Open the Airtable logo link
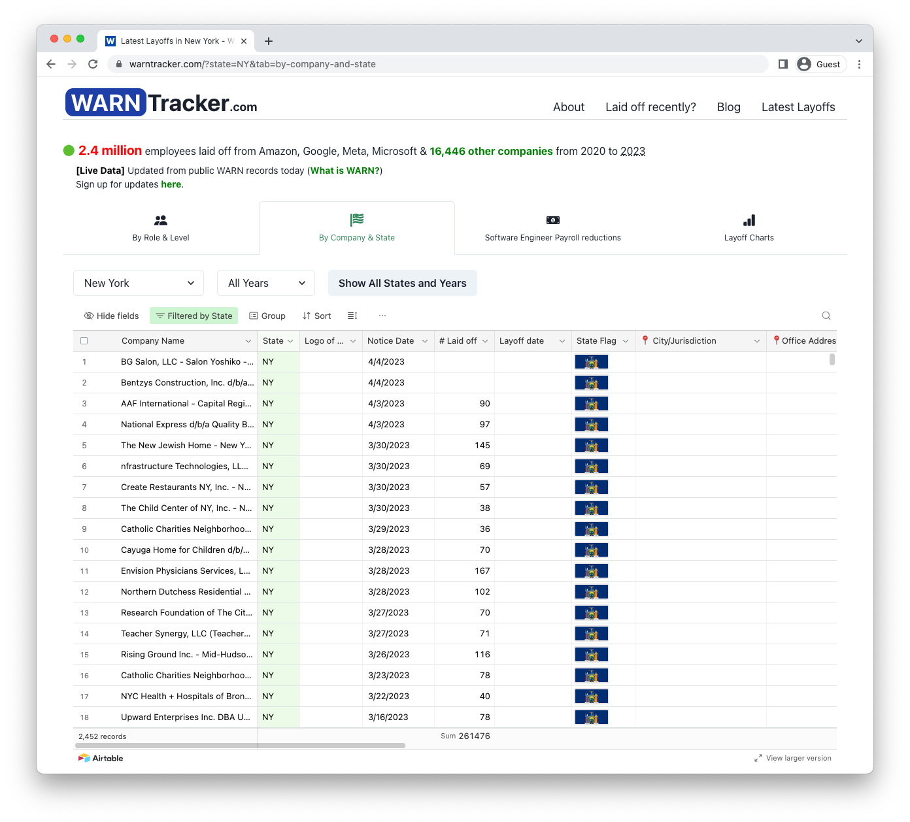Viewport: 910px width, 822px height. pyautogui.click(x=101, y=758)
